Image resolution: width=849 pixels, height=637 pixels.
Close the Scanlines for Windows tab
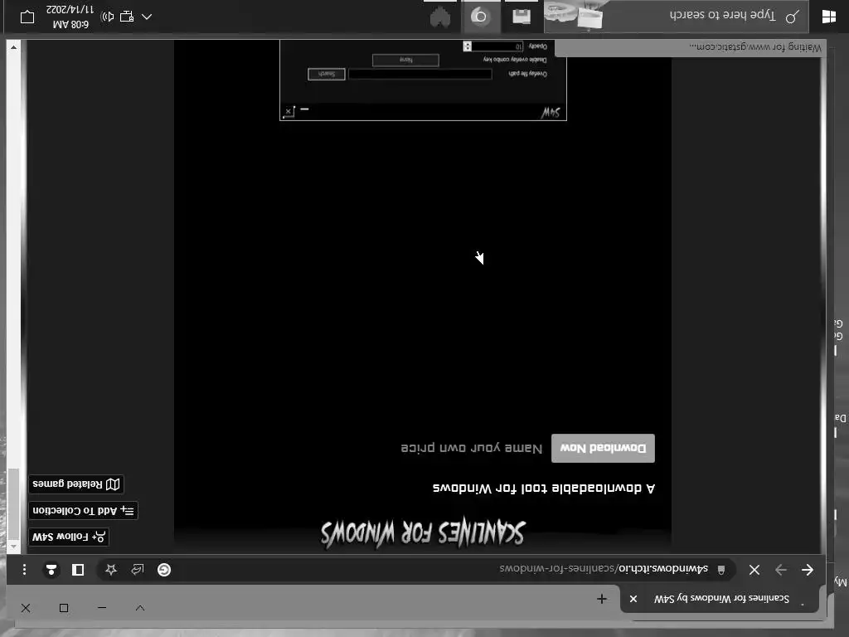coord(633,599)
